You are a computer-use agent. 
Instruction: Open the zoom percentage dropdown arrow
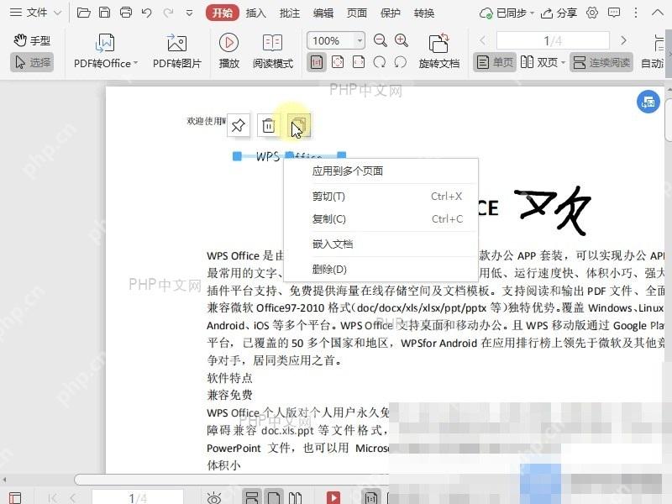360,40
